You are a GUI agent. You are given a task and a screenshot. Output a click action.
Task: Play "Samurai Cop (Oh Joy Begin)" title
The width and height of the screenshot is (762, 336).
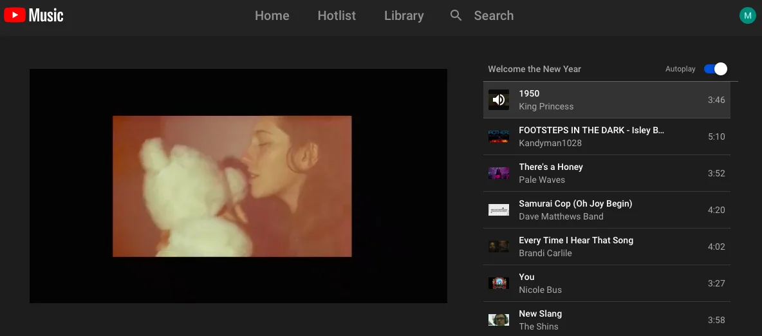pos(575,204)
